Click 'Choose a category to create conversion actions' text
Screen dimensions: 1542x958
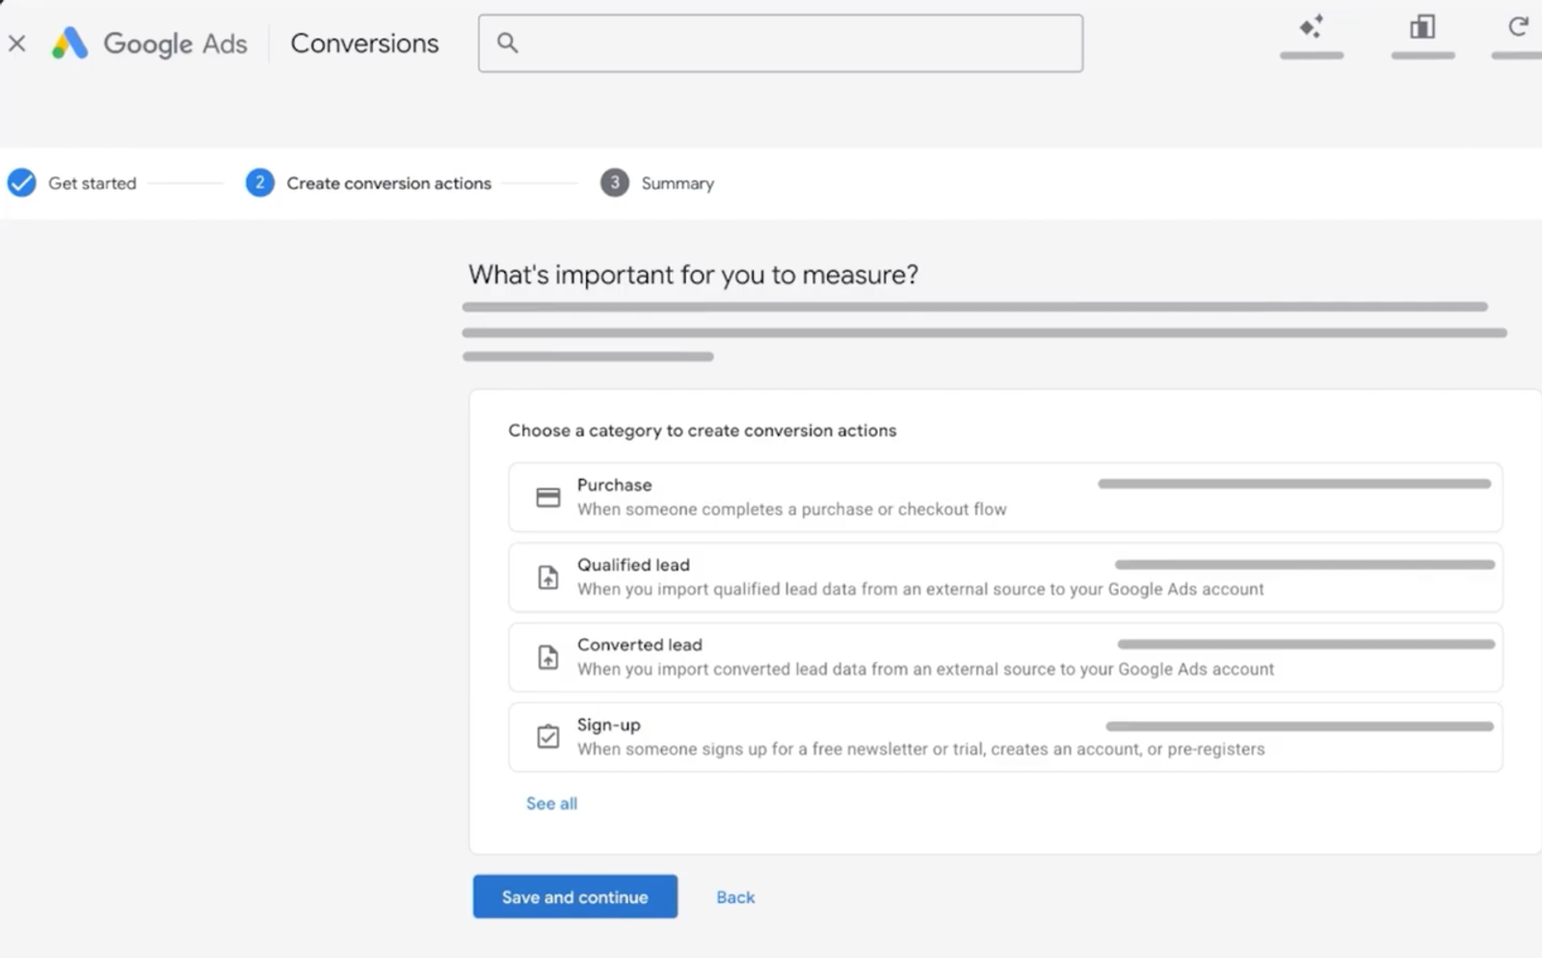tap(703, 431)
